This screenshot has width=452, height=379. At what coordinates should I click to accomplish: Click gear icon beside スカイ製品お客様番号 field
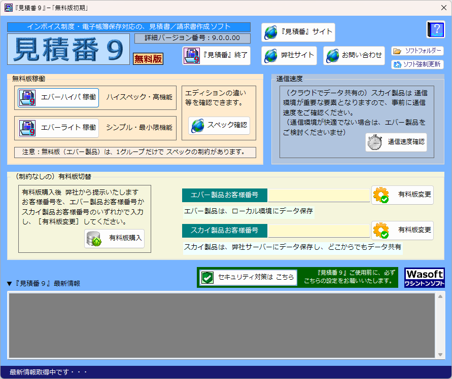pyautogui.click(x=381, y=231)
